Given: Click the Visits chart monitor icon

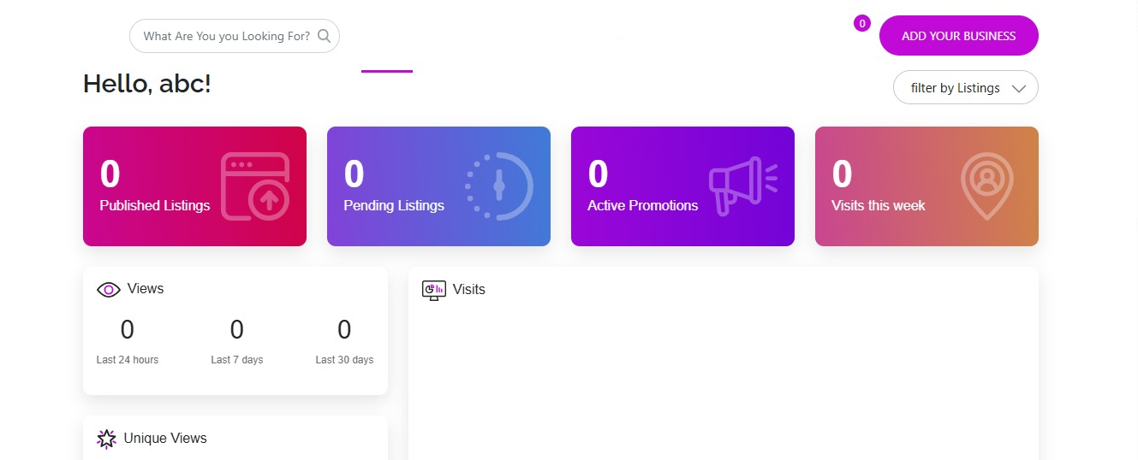Looking at the screenshot, I should (x=434, y=290).
